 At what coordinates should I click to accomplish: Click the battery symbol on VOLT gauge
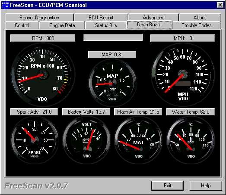click(x=86, y=141)
